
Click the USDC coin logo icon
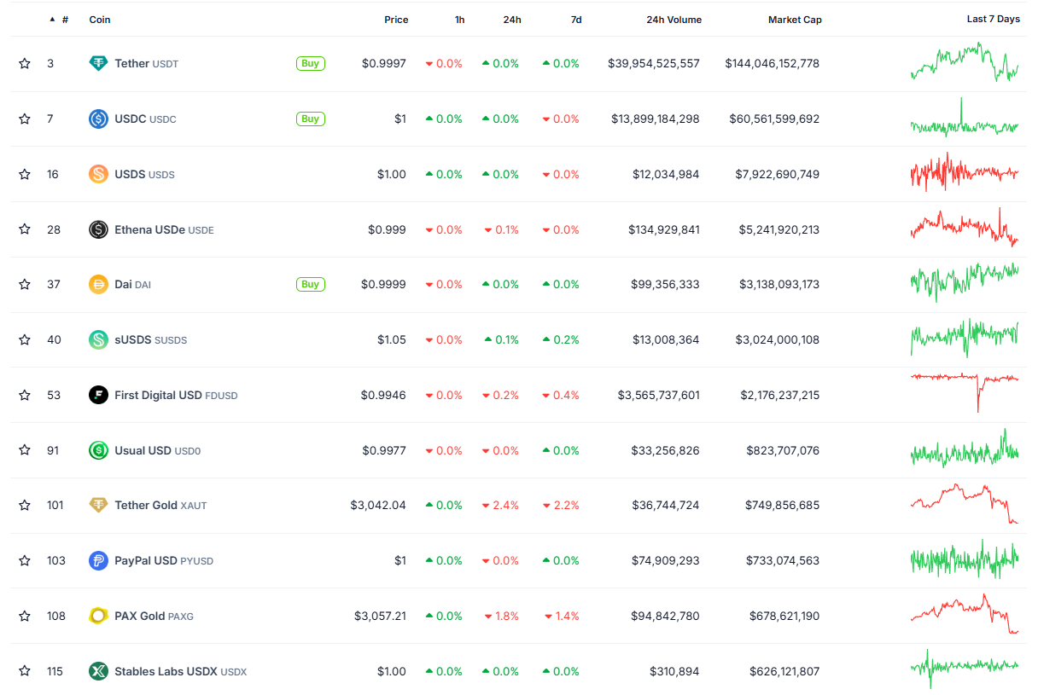pos(99,119)
